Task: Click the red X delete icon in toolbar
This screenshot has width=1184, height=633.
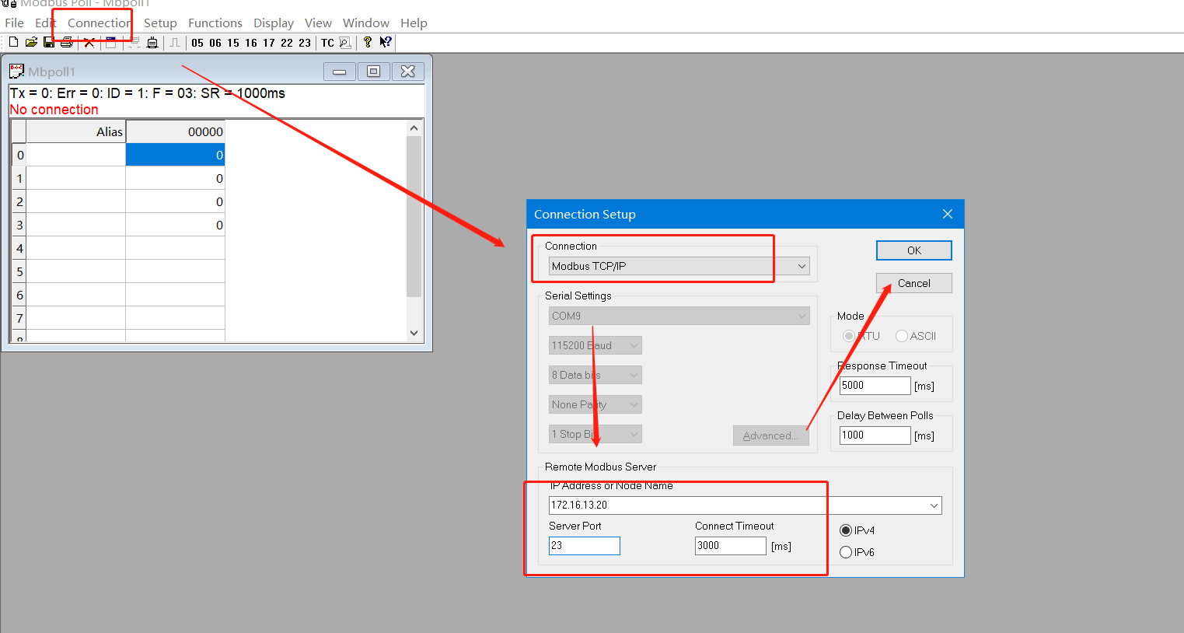Action: click(89, 43)
